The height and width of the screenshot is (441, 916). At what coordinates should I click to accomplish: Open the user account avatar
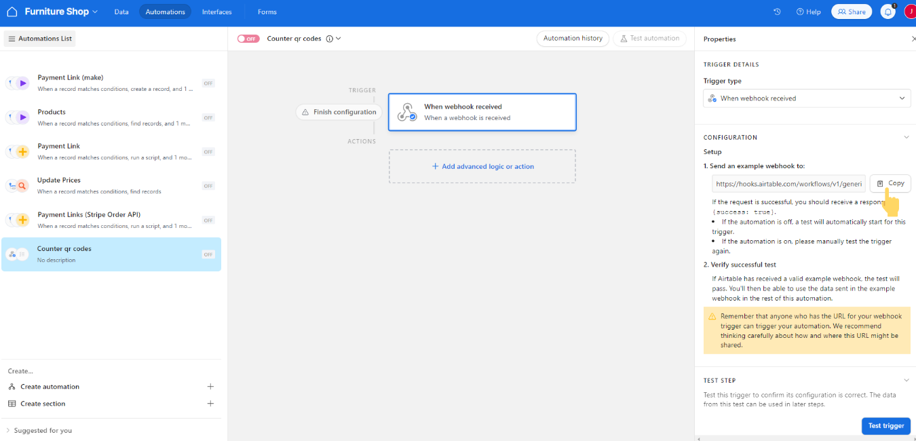(910, 12)
